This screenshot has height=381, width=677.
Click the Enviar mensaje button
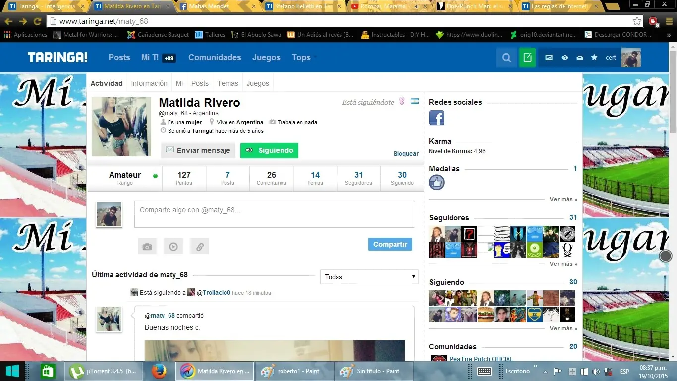click(198, 150)
